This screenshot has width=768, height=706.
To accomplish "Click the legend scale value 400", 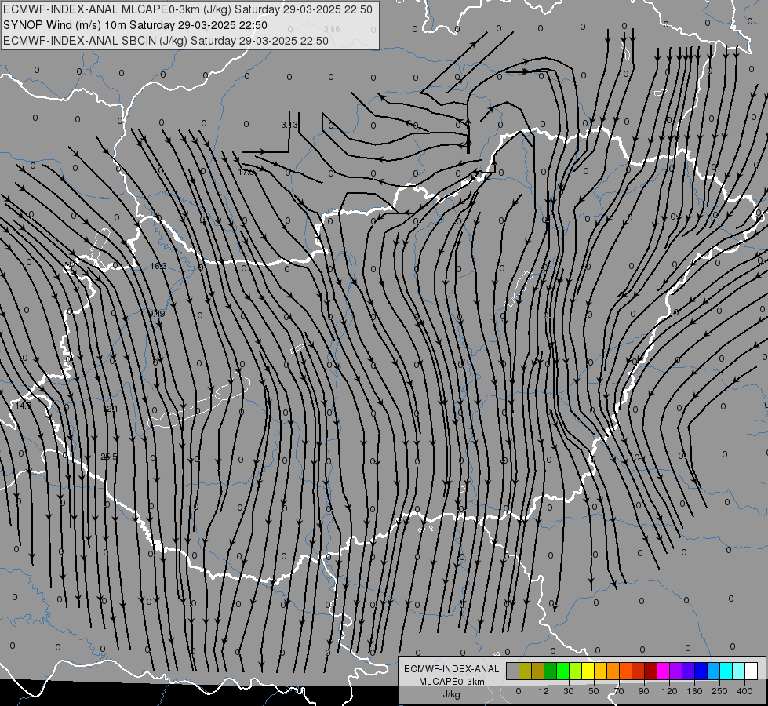I will [744, 692].
